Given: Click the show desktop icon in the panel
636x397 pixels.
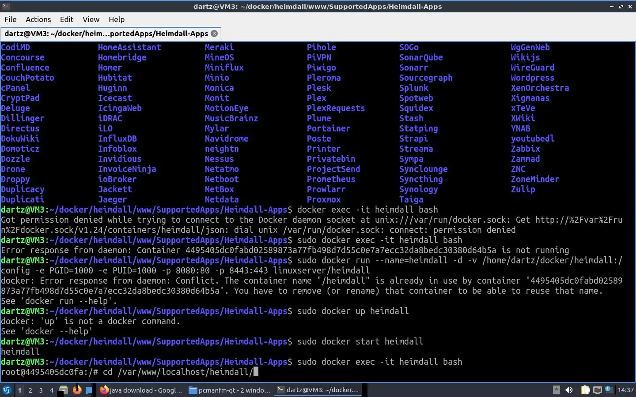Looking at the screenshot, I should tap(89, 390).
